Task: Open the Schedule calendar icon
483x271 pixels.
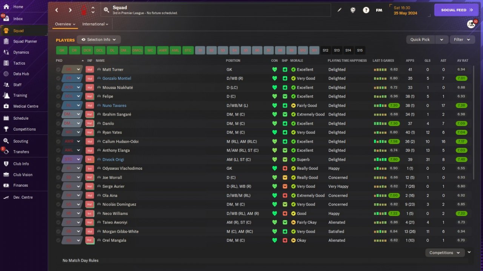Action: point(6,118)
